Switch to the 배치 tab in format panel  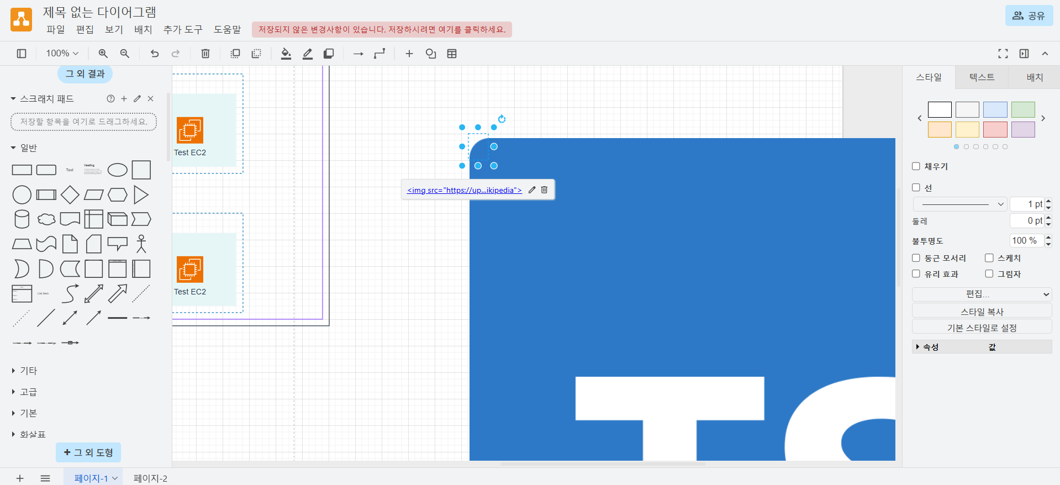point(1035,77)
